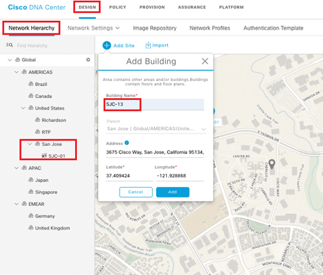Click the Canada area icon
323x275 pixels.
31,96
